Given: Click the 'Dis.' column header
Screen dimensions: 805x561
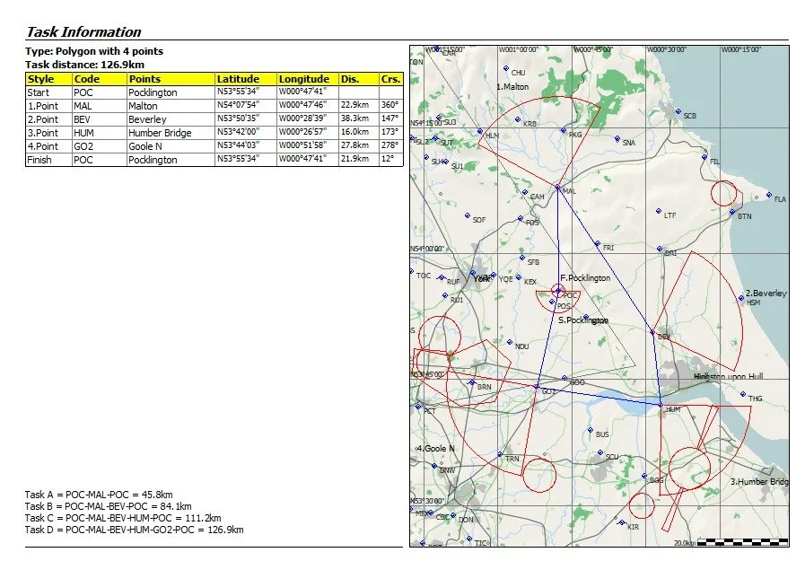Looking at the screenshot, I should click(x=359, y=79).
